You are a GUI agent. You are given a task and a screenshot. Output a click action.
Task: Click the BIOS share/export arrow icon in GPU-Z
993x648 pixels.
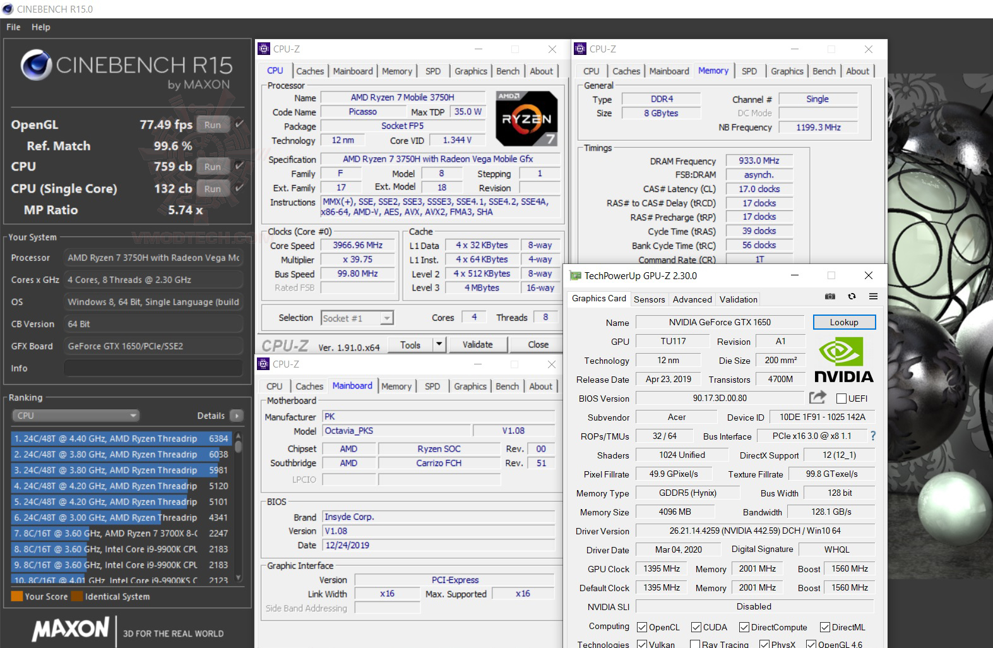(818, 397)
